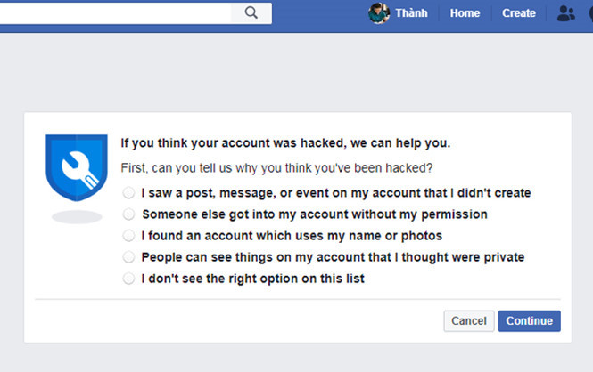
Task: Open the Friend Requests people icon
Action: [x=565, y=13]
